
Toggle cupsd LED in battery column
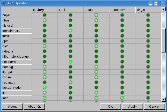pyautogui.click(x=45, y=15)
